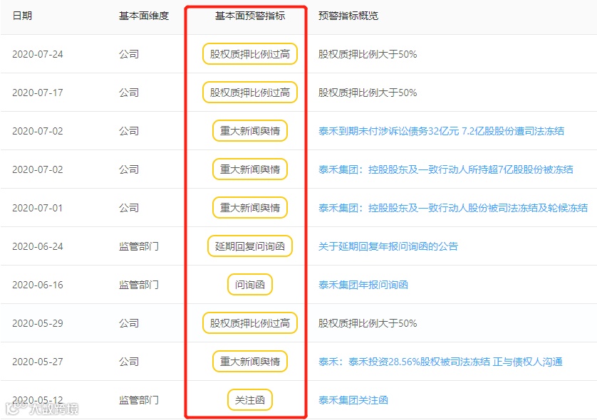Open link 关于延期回复年报问询函的公告
597x420 pixels.
pyautogui.click(x=388, y=246)
